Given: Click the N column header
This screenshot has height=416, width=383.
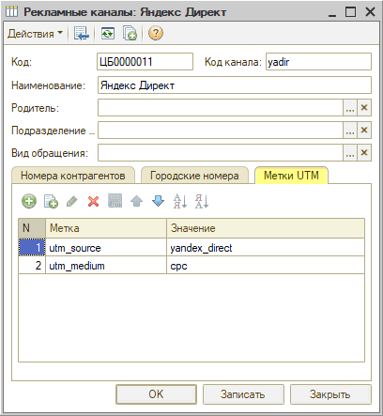Looking at the screenshot, I should pyautogui.click(x=32, y=228).
